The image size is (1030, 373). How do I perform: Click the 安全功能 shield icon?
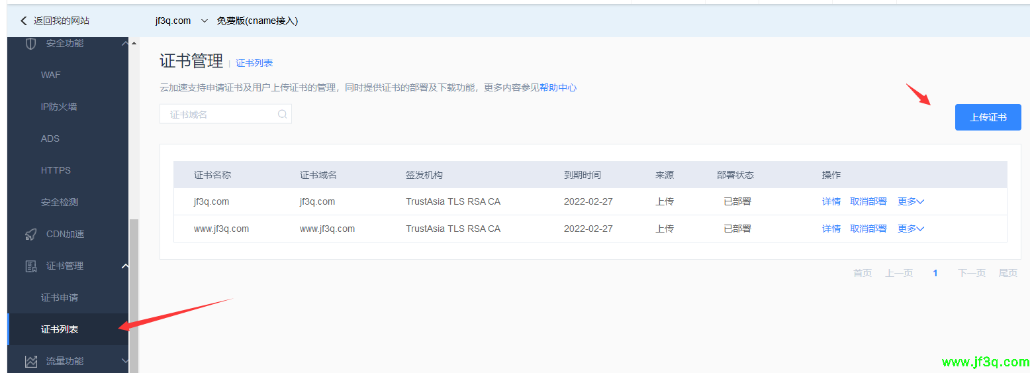(30, 44)
